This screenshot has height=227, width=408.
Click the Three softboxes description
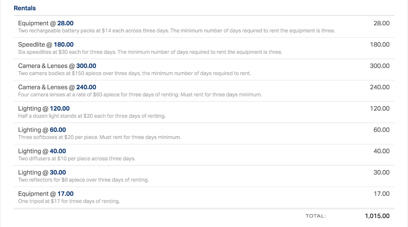[x=99, y=137]
